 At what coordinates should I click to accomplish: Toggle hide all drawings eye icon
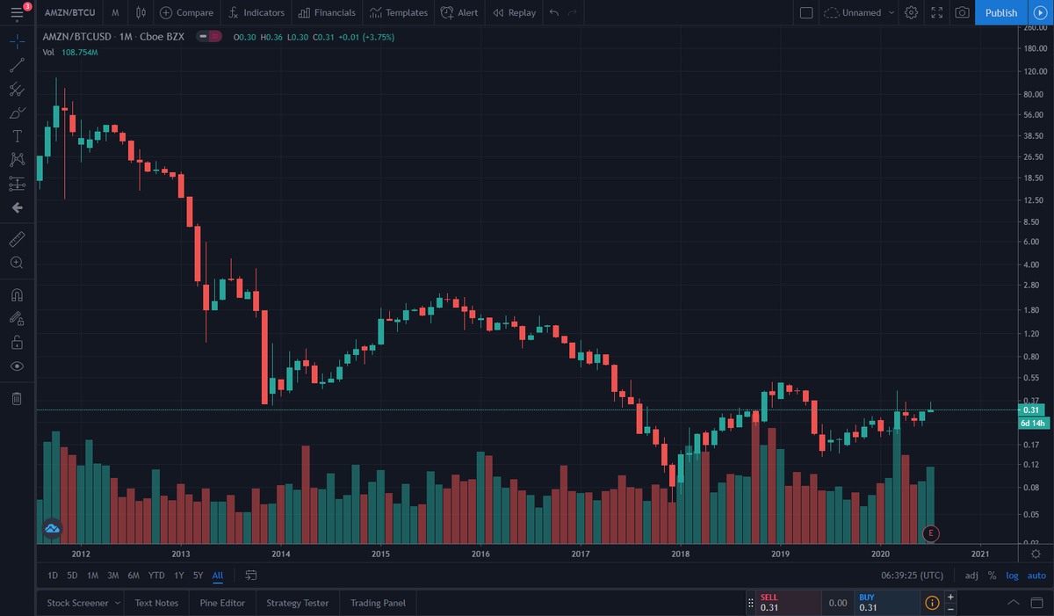click(x=17, y=366)
